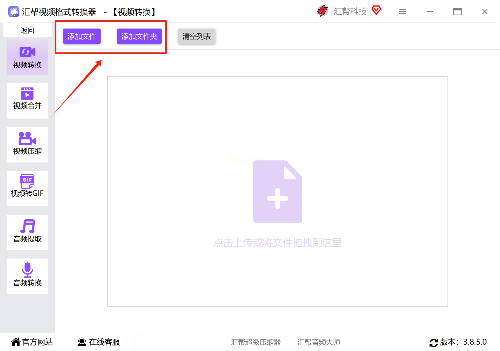This screenshot has width=500, height=351.
Task: Open the hamburger menu in title bar
Action: 402,12
